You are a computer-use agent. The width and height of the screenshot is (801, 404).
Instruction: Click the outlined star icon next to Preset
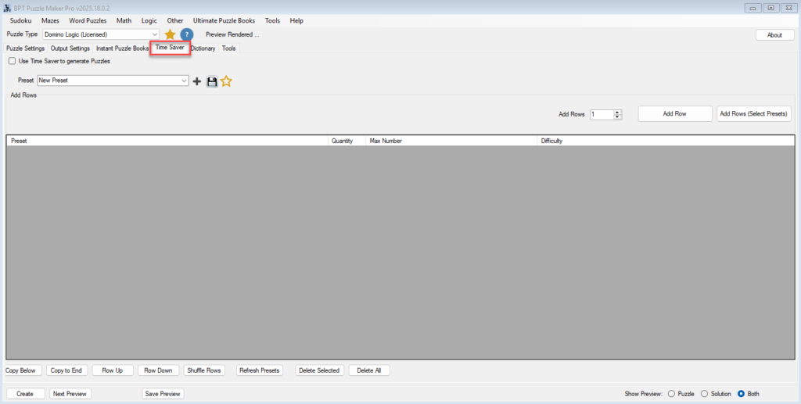(x=226, y=81)
